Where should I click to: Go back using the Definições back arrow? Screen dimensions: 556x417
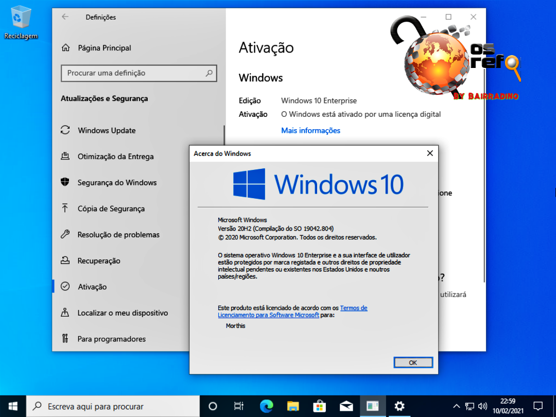point(65,16)
